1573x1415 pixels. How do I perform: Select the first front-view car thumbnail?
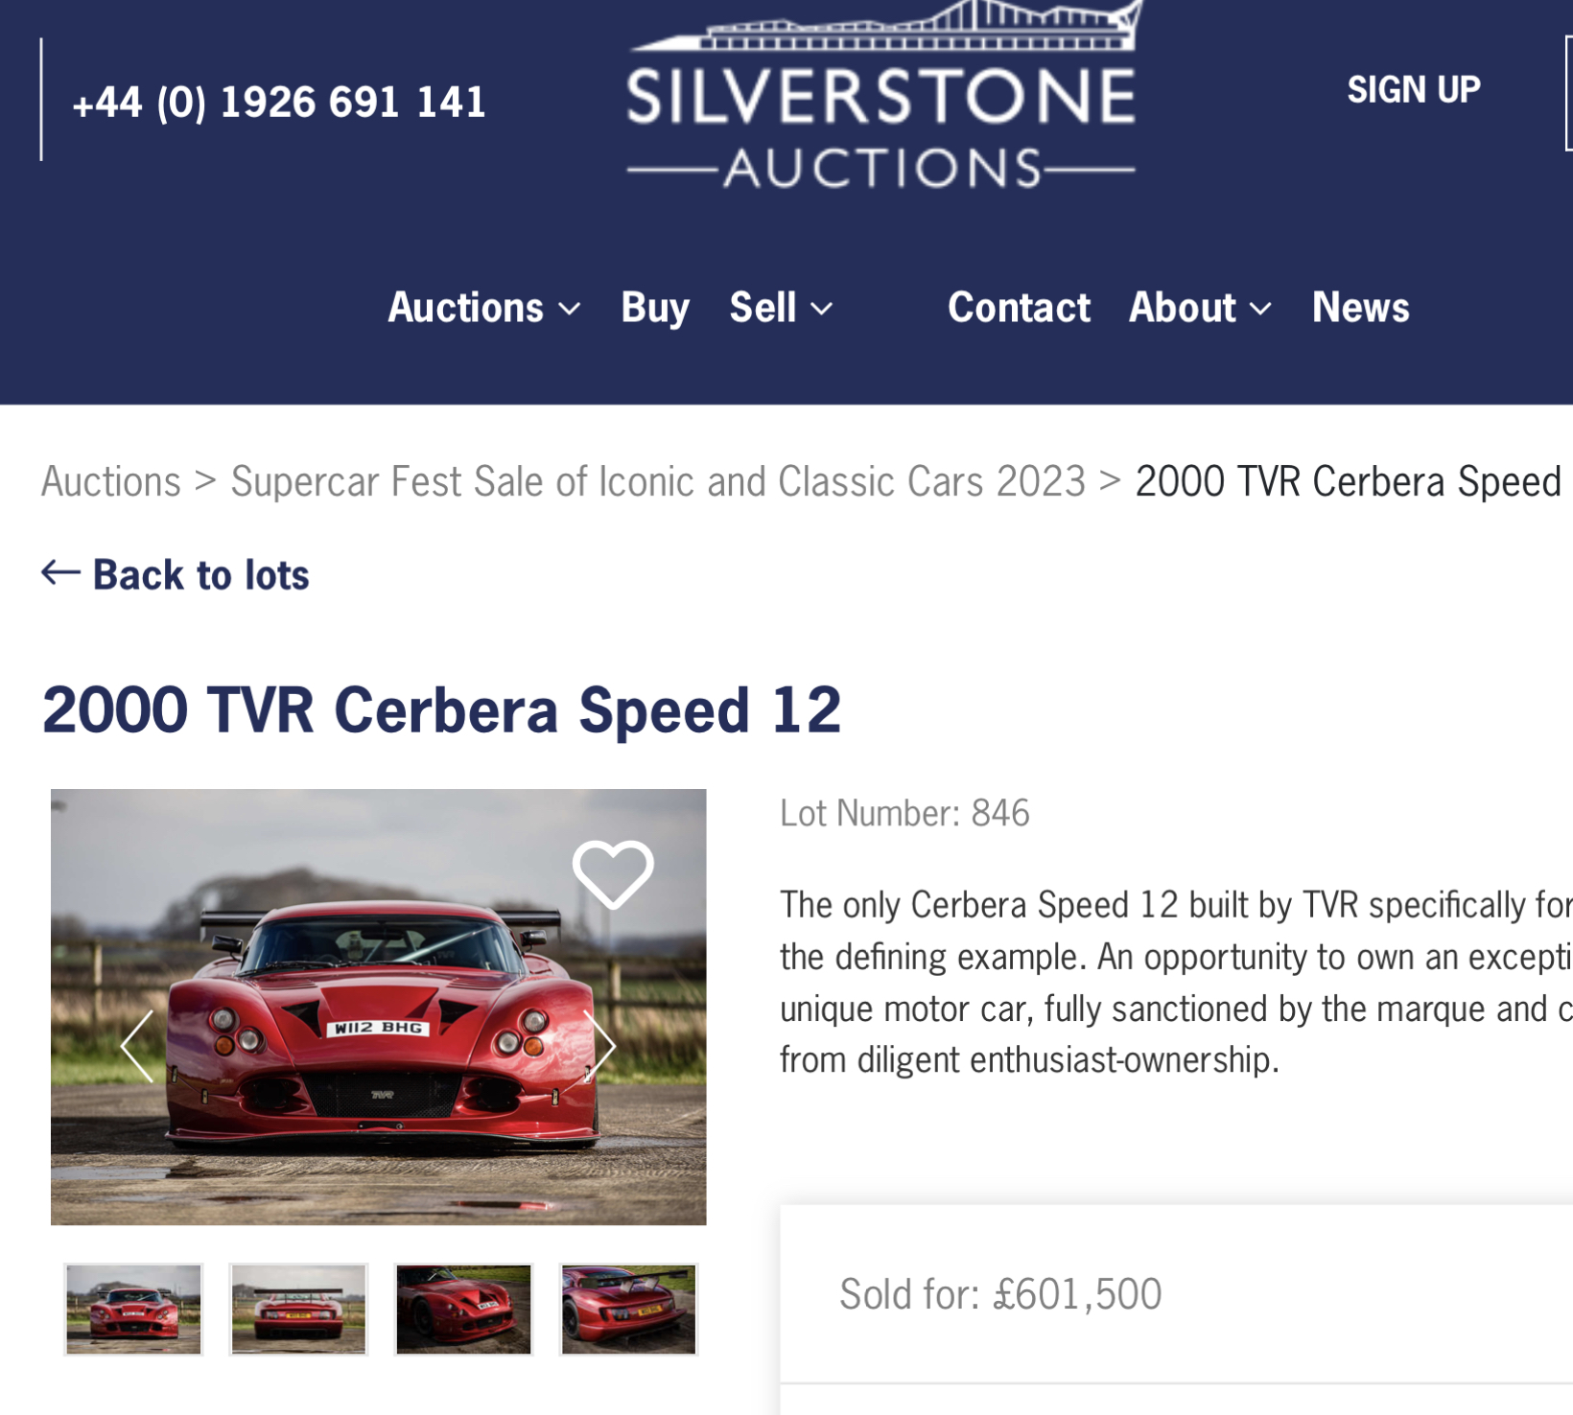pyautogui.click(x=133, y=1310)
